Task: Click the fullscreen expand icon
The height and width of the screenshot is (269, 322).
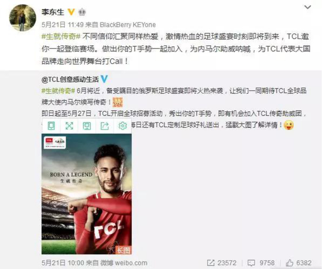Action: 69,126
